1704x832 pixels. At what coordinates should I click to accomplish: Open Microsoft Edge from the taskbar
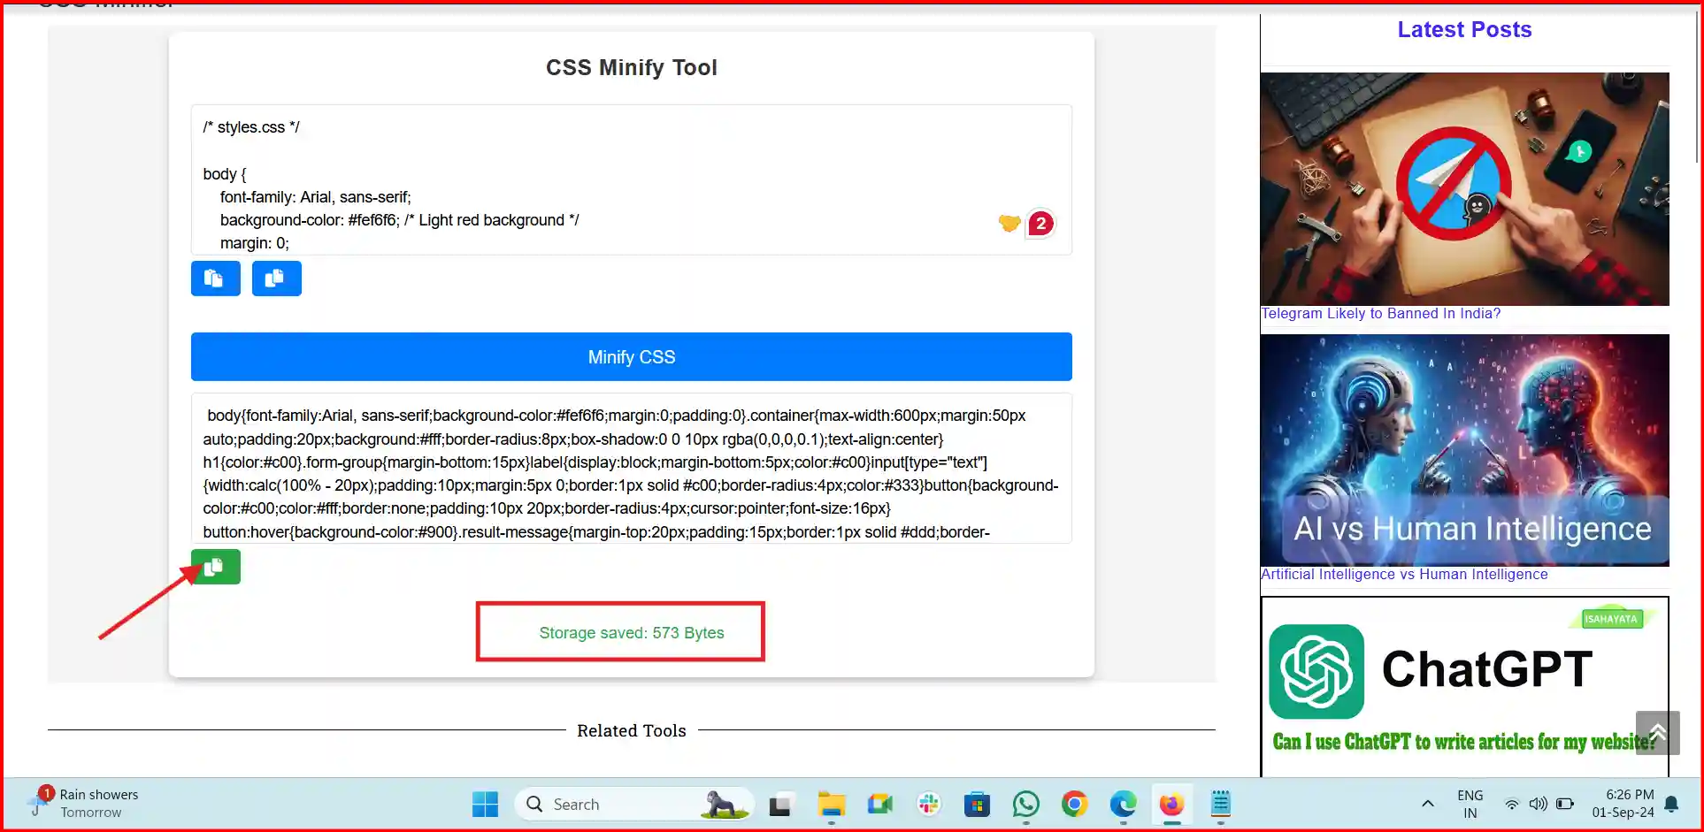click(1123, 804)
